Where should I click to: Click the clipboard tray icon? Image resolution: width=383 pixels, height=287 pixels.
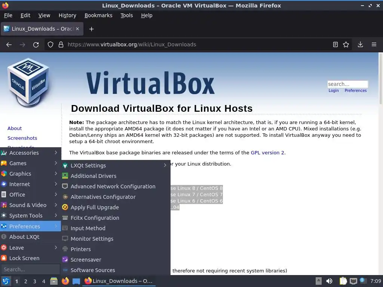(x=343, y=281)
